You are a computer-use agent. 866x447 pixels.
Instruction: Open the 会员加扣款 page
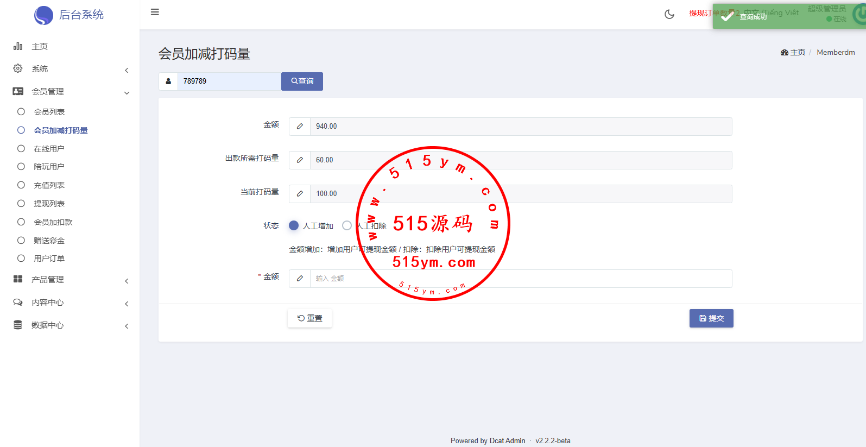pyautogui.click(x=53, y=222)
